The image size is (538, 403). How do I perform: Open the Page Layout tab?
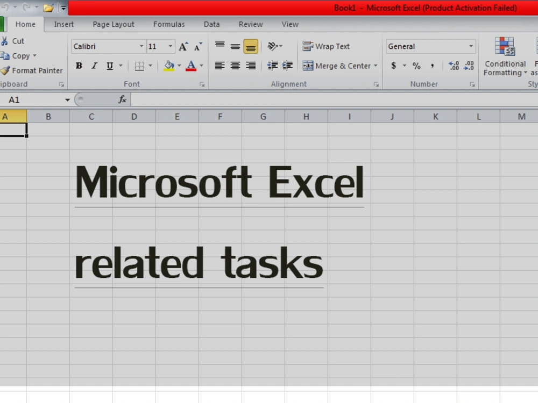coord(114,24)
